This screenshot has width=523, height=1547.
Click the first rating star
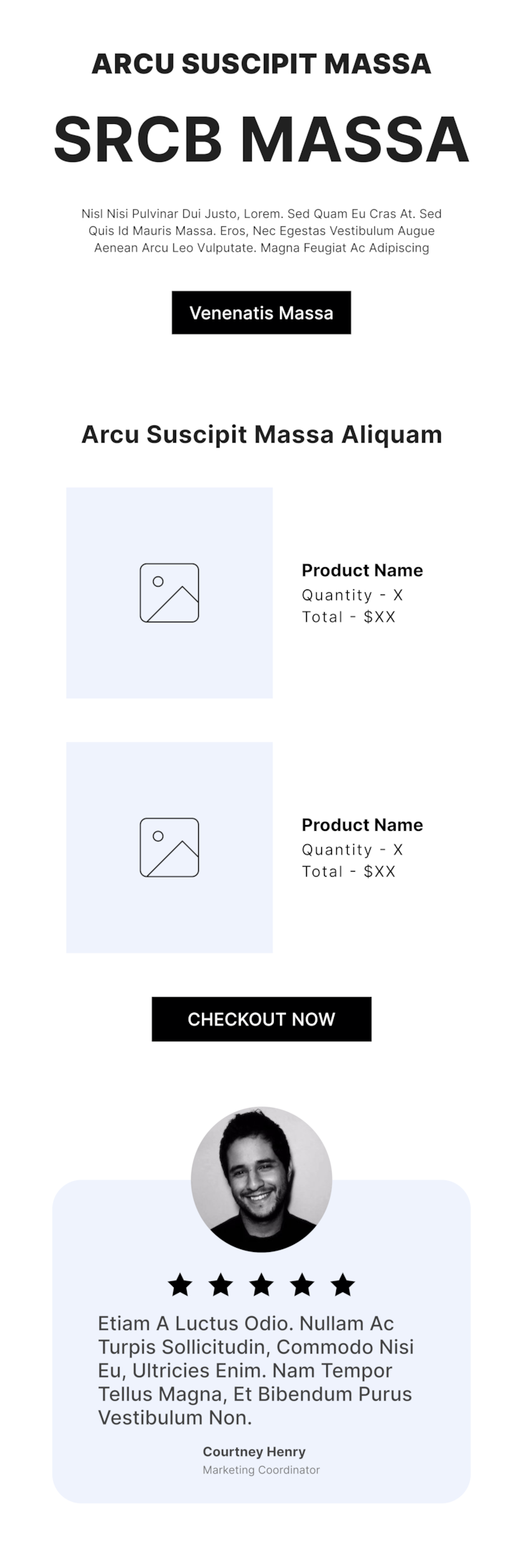tap(180, 1284)
